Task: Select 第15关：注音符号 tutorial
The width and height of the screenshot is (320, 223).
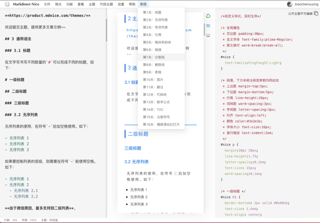Action: 161,117
